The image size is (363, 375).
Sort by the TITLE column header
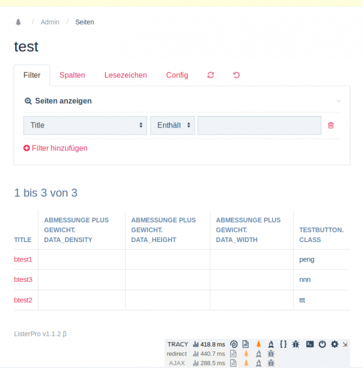(x=22, y=240)
